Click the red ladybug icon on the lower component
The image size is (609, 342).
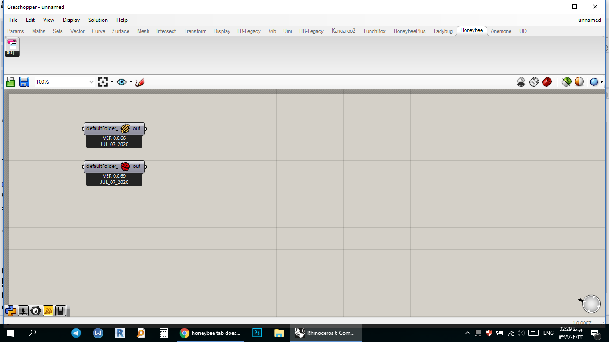(125, 167)
